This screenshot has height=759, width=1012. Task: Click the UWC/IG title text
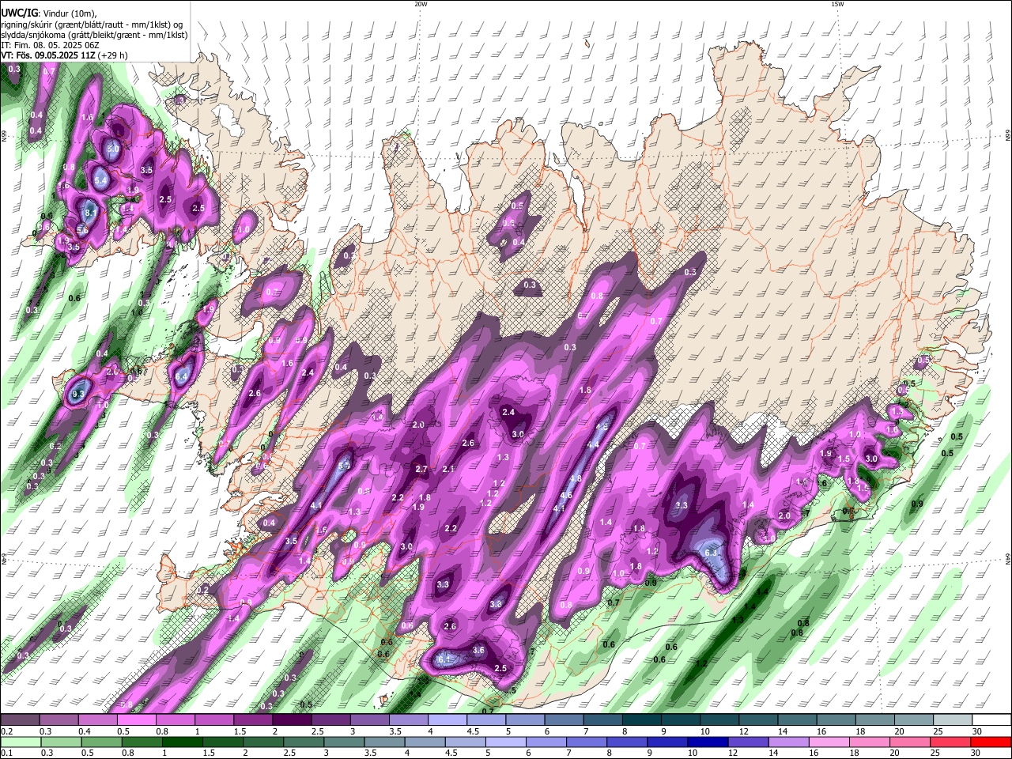18,13
